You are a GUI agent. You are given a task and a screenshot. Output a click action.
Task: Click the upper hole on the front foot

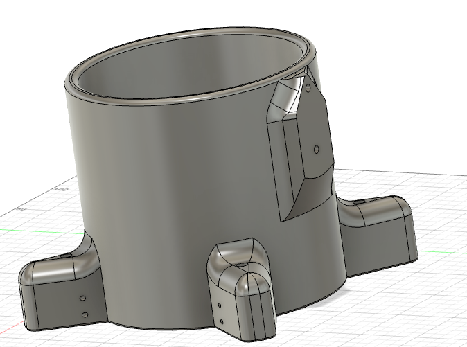pos(220,305)
